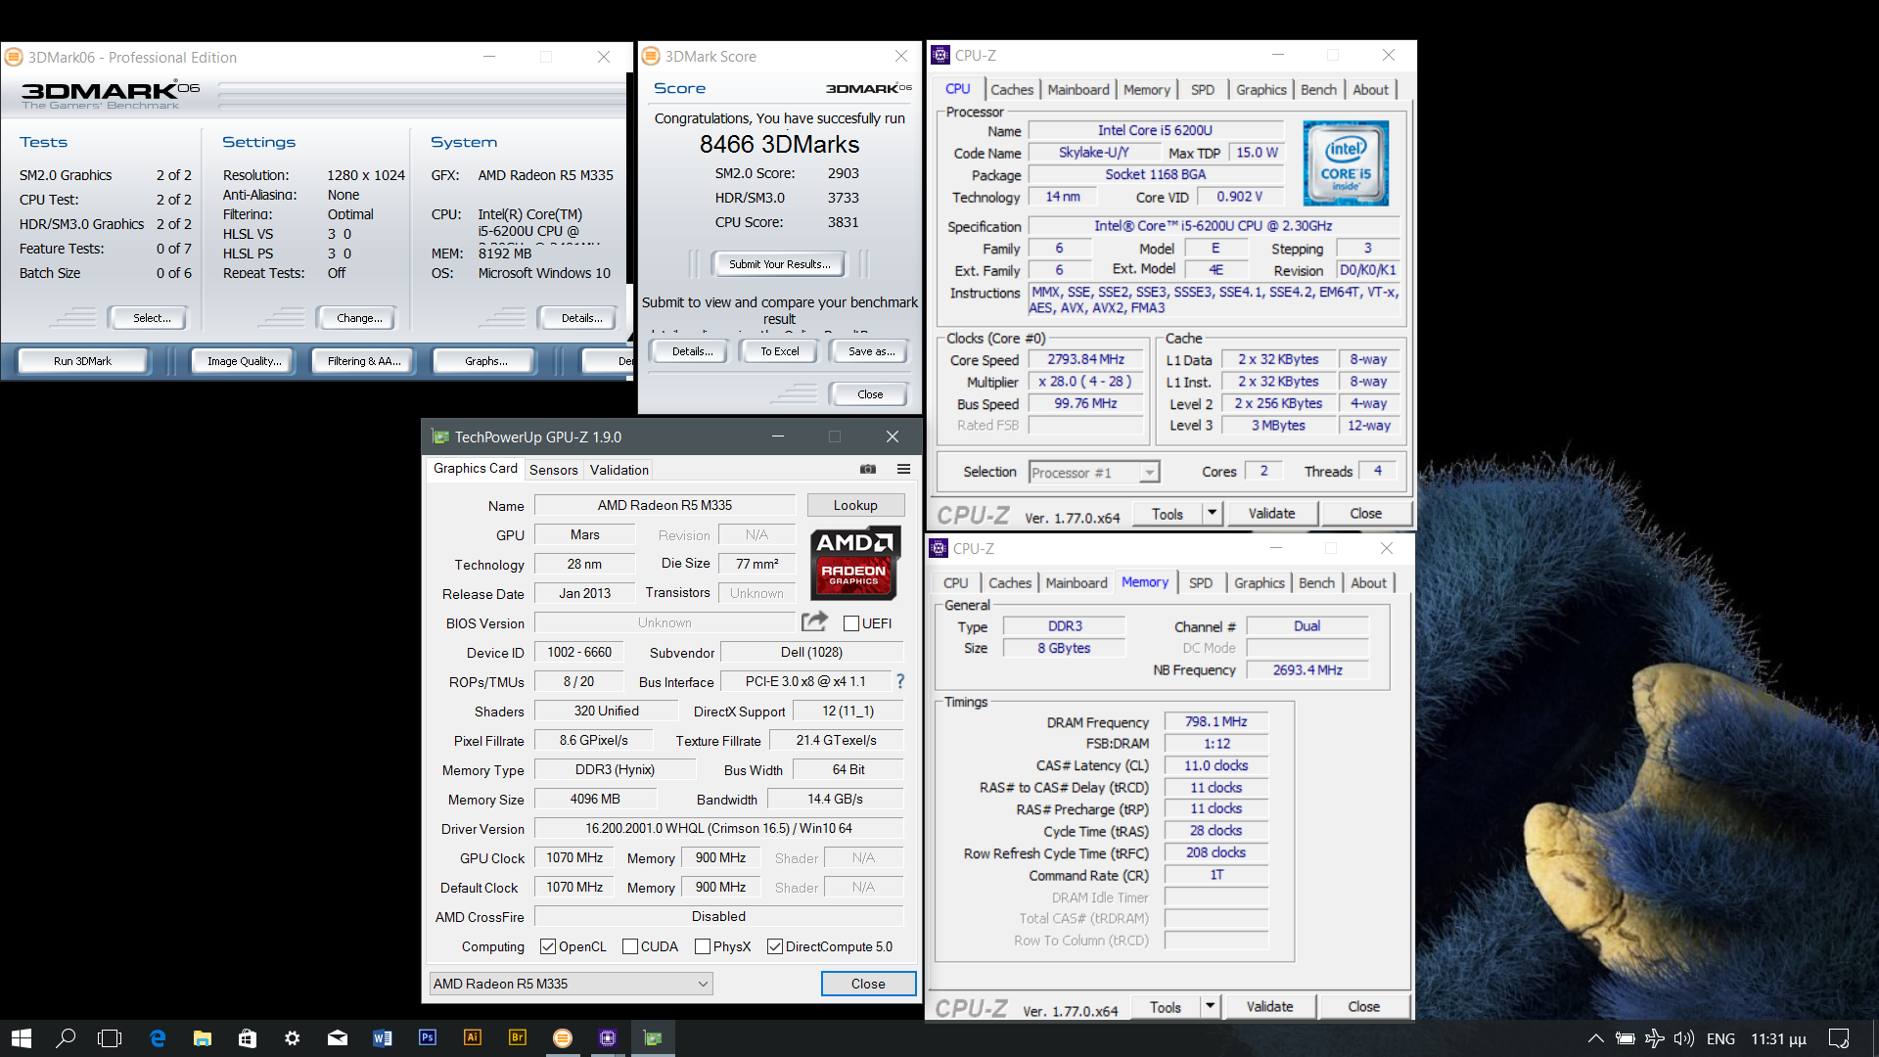Click Save as in 3DMark Score

871,351
